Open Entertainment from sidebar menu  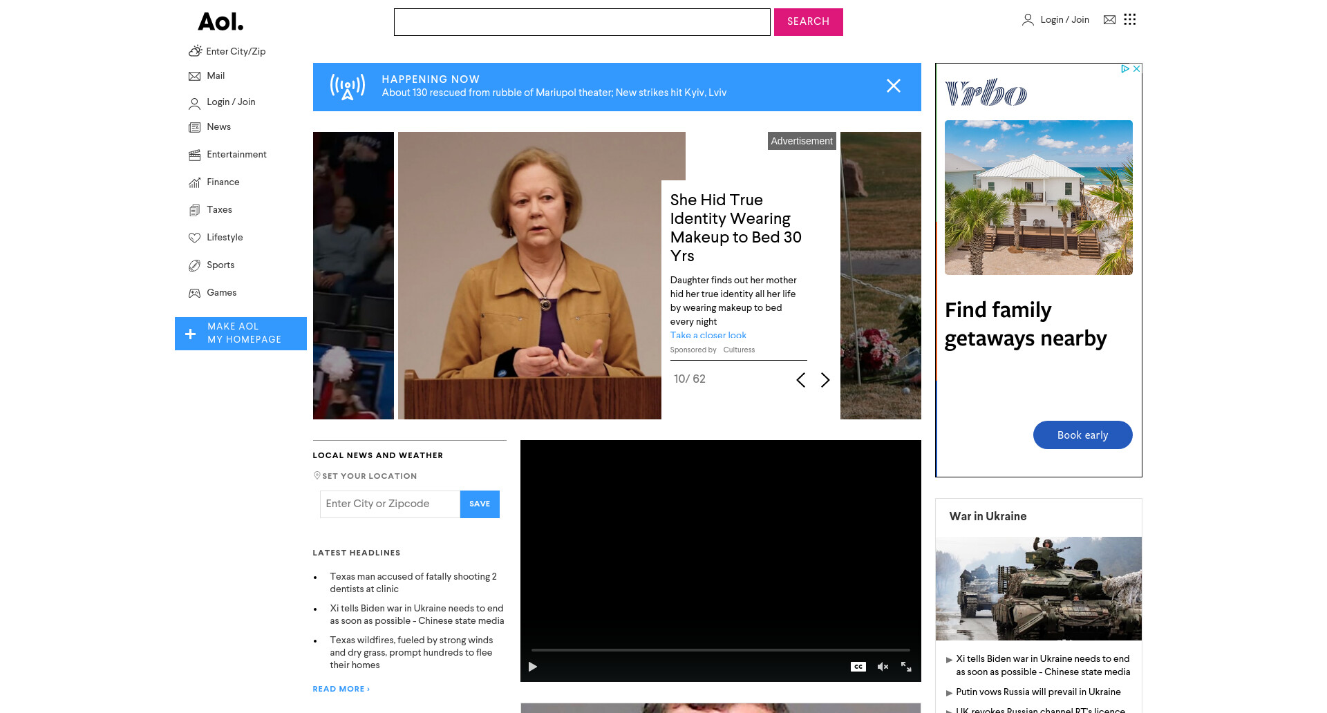pos(236,155)
